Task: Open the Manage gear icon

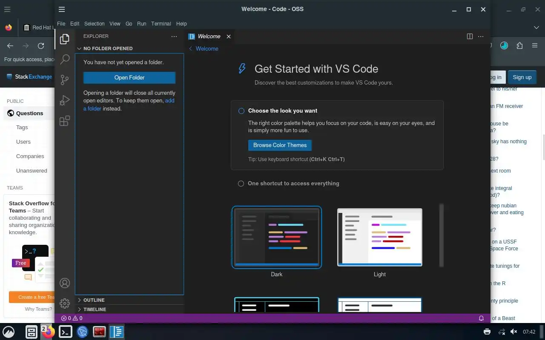Action: [x=65, y=303]
